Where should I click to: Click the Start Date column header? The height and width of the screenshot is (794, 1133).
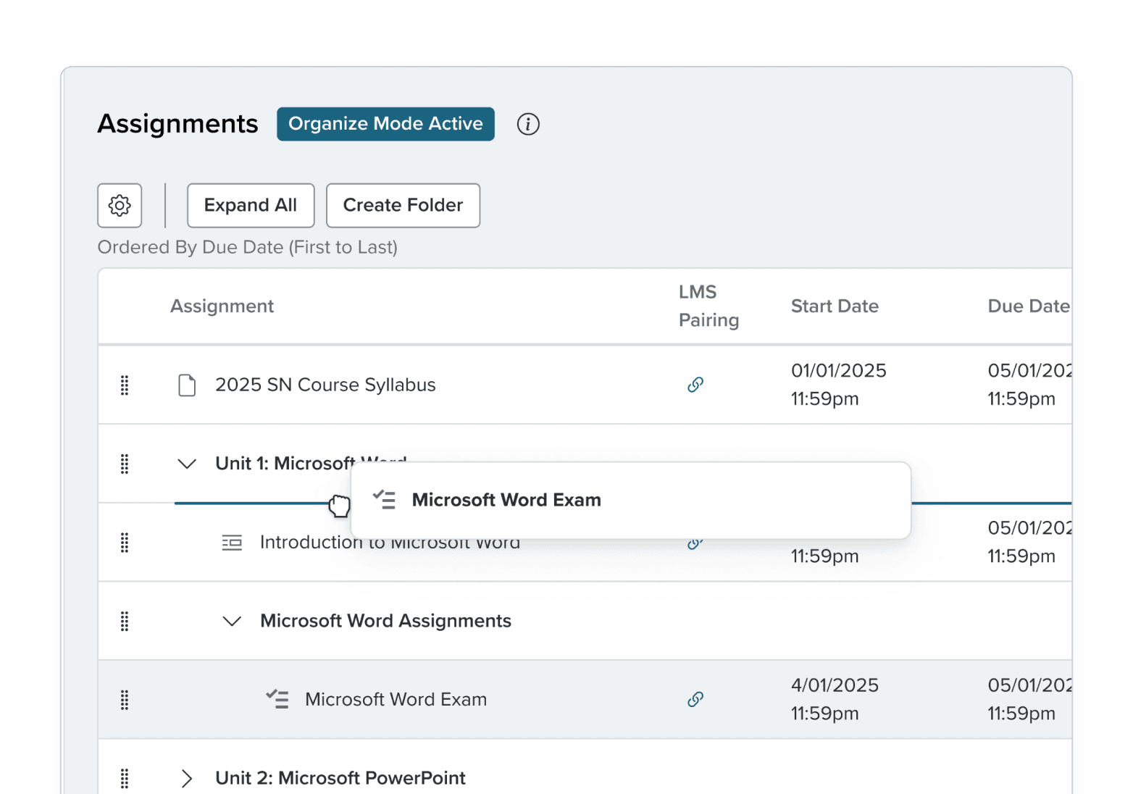pyautogui.click(x=835, y=306)
